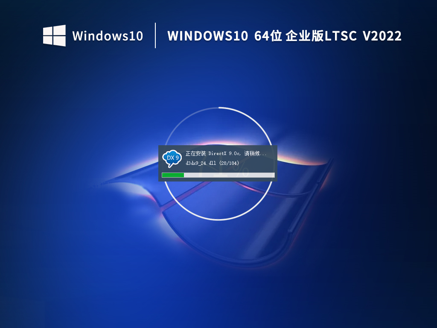Select the d3dx9_24.dll filename text

click(201, 164)
